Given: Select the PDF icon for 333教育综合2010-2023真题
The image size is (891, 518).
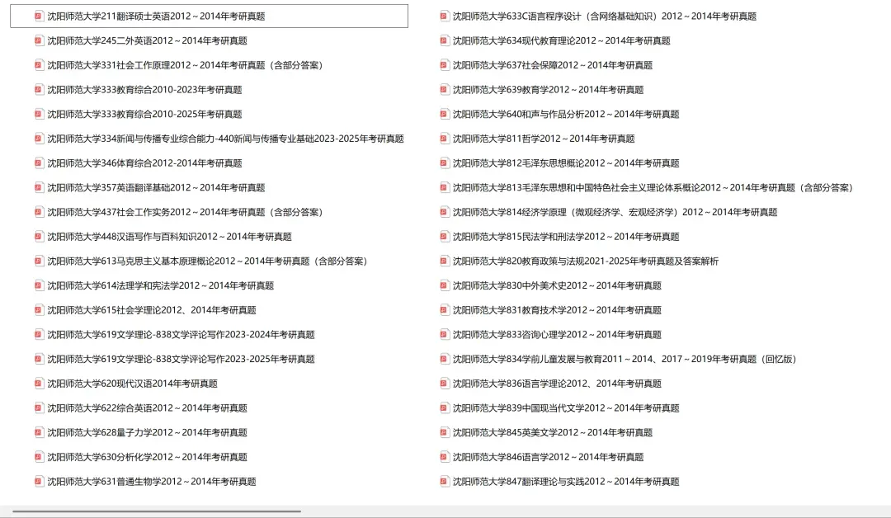Looking at the screenshot, I should click(38, 89).
